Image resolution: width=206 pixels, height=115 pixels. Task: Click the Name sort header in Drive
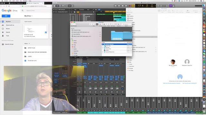pyautogui.click(x=26, y=43)
